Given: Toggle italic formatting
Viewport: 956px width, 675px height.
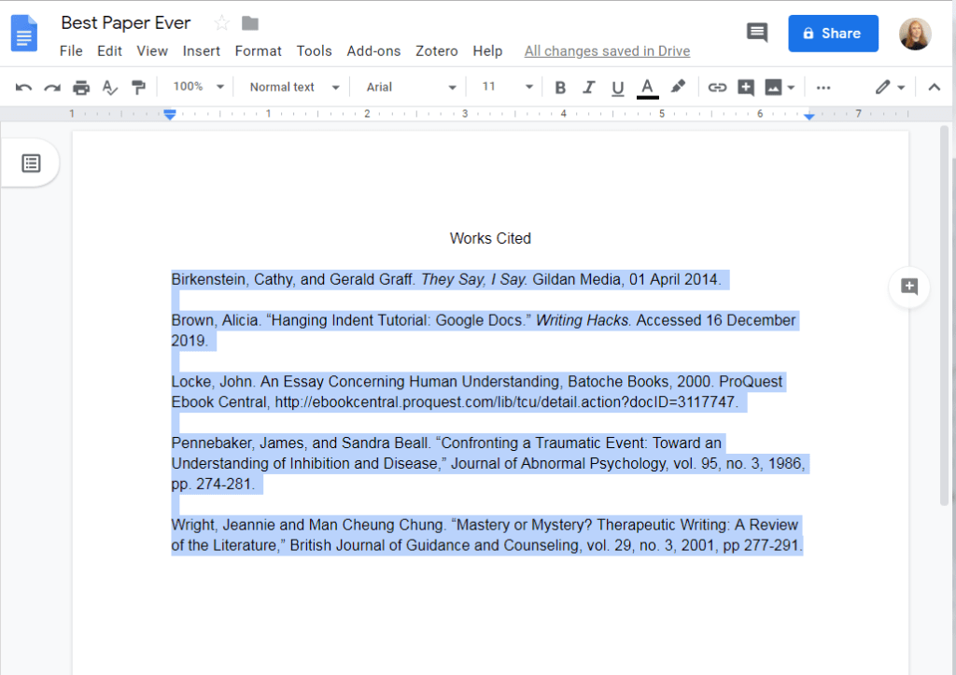Looking at the screenshot, I should click(588, 88).
